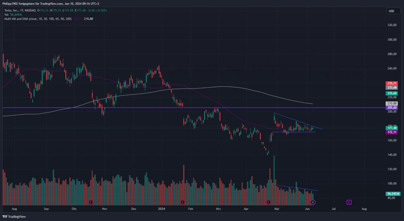Viewport: 404px width, 221px height.
Task: Click the purple upcoming earnings marker in July
Action: point(349,202)
